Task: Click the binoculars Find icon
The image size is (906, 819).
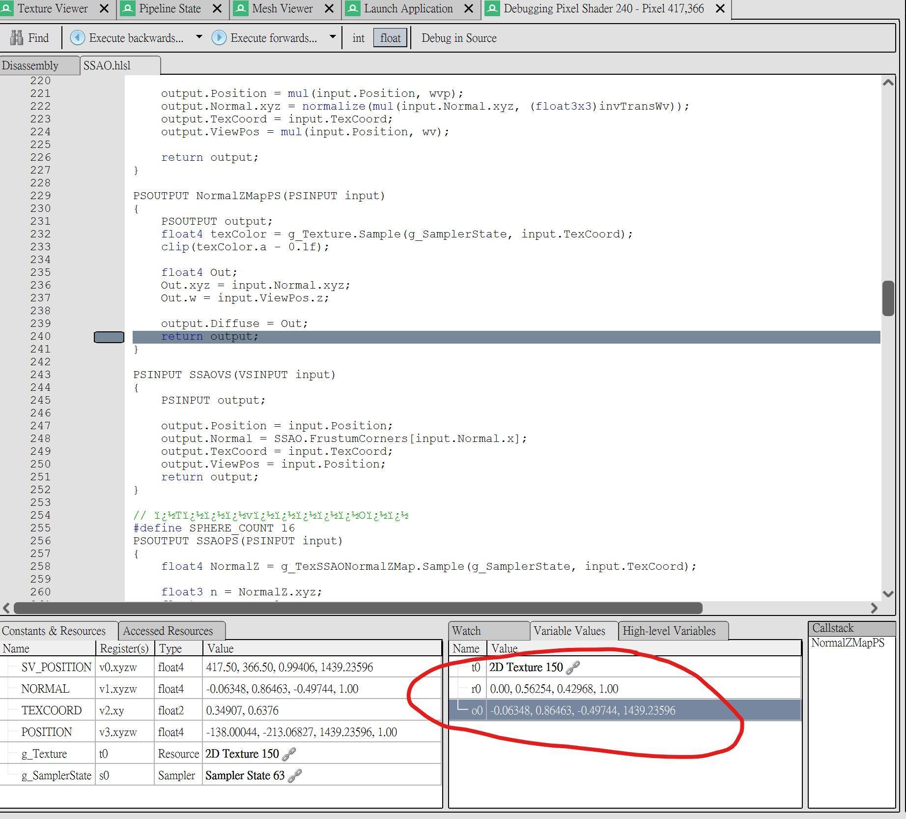Action: 17,38
